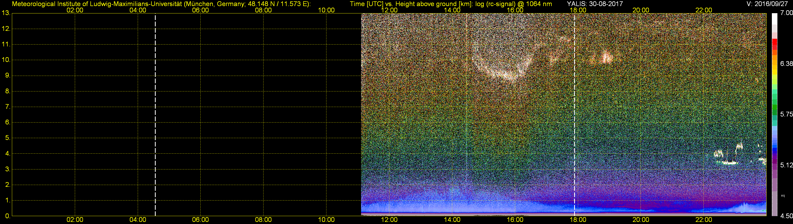Viewport: 793px width, 224px height.
Task: Click the white dashed marker line just before 18:00
Action: (x=574, y=115)
